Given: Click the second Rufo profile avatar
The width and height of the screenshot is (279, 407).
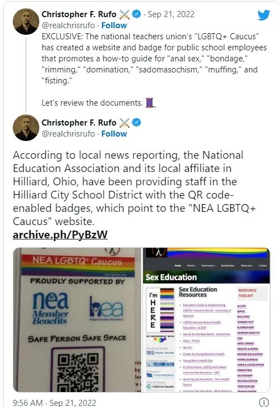Looking at the screenshot, I should point(25,128).
